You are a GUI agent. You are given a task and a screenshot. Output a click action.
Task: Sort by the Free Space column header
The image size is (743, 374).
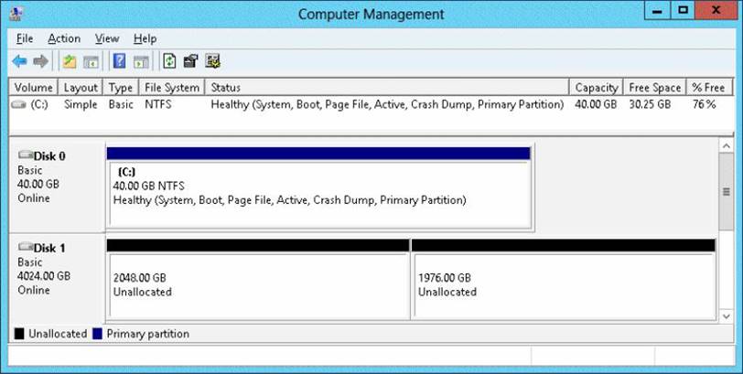[654, 88]
